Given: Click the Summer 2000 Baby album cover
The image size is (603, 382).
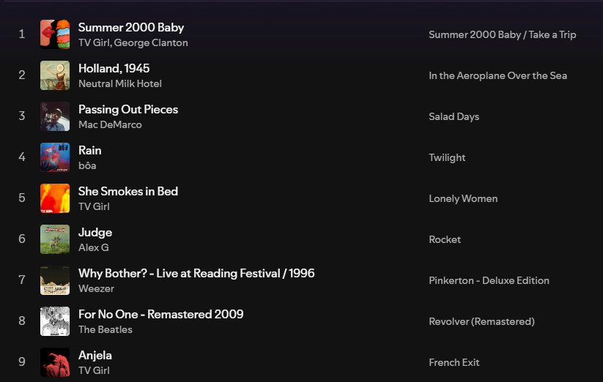Looking at the screenshot, I should pyautogui.click(x=55, y=34).
